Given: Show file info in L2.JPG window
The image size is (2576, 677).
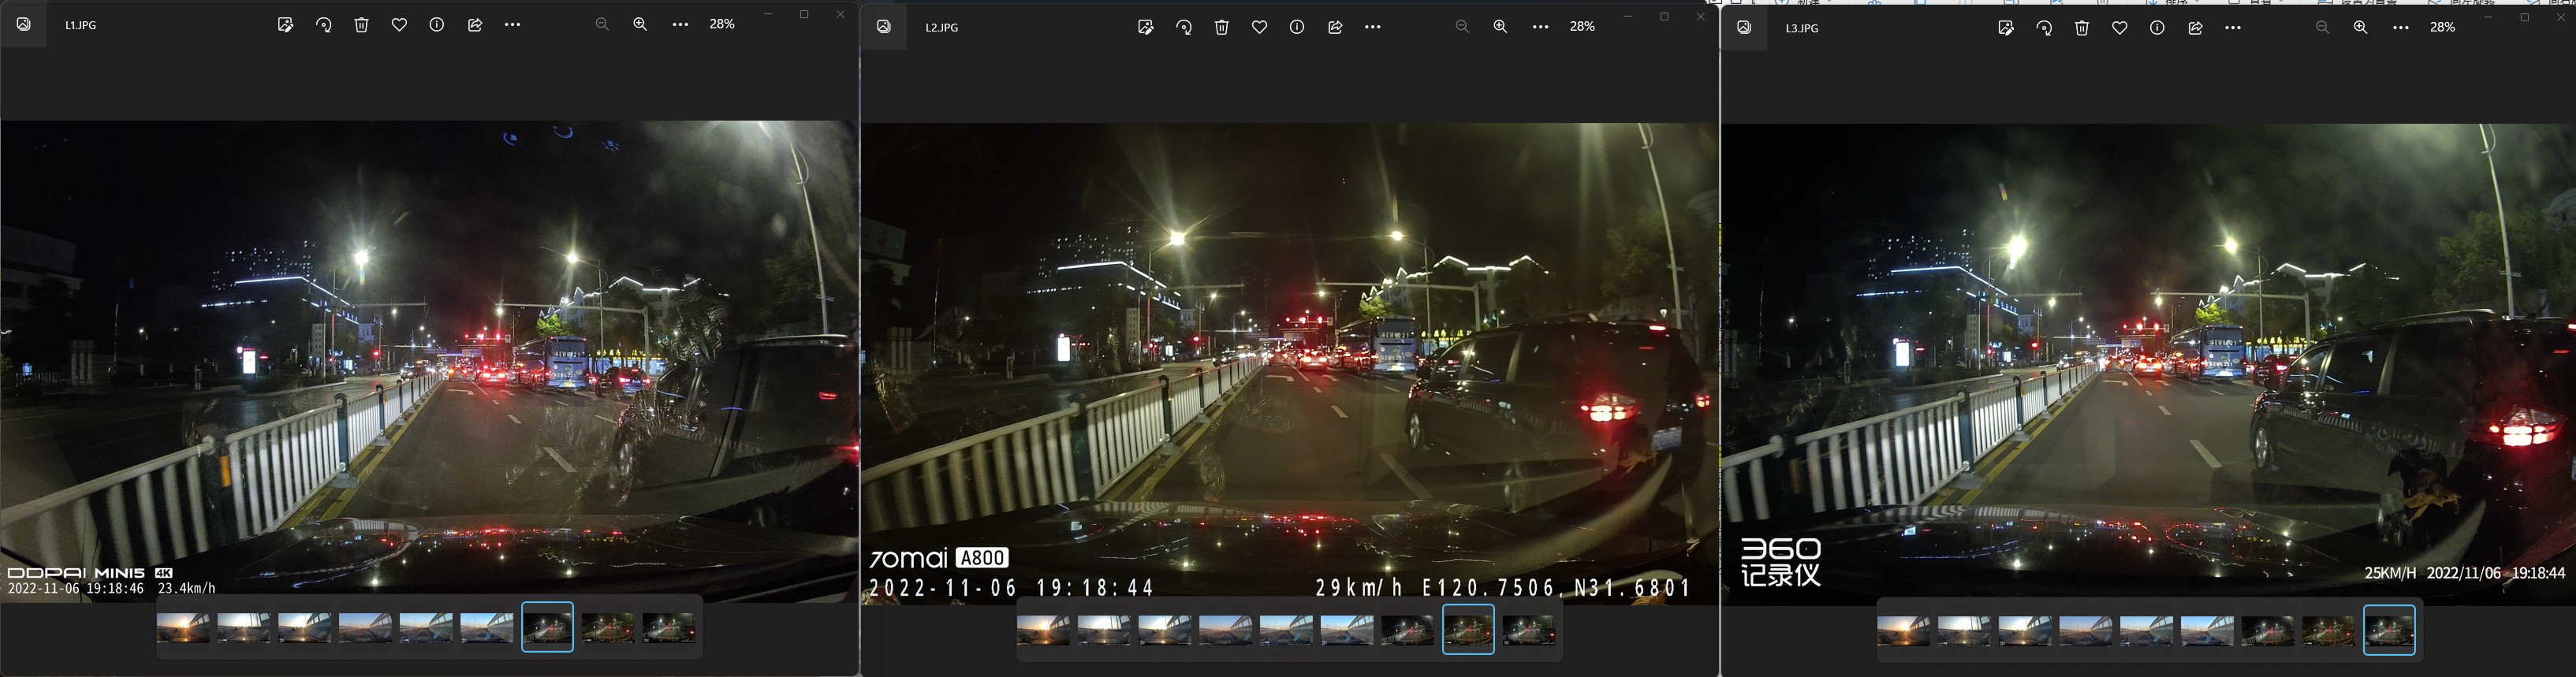Looking at the screenshot, I should [x=1297, y=27].
